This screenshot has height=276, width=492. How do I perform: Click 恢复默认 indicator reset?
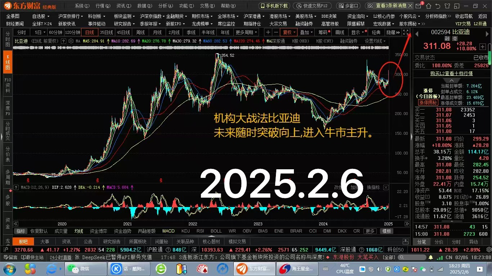point(39,231)
